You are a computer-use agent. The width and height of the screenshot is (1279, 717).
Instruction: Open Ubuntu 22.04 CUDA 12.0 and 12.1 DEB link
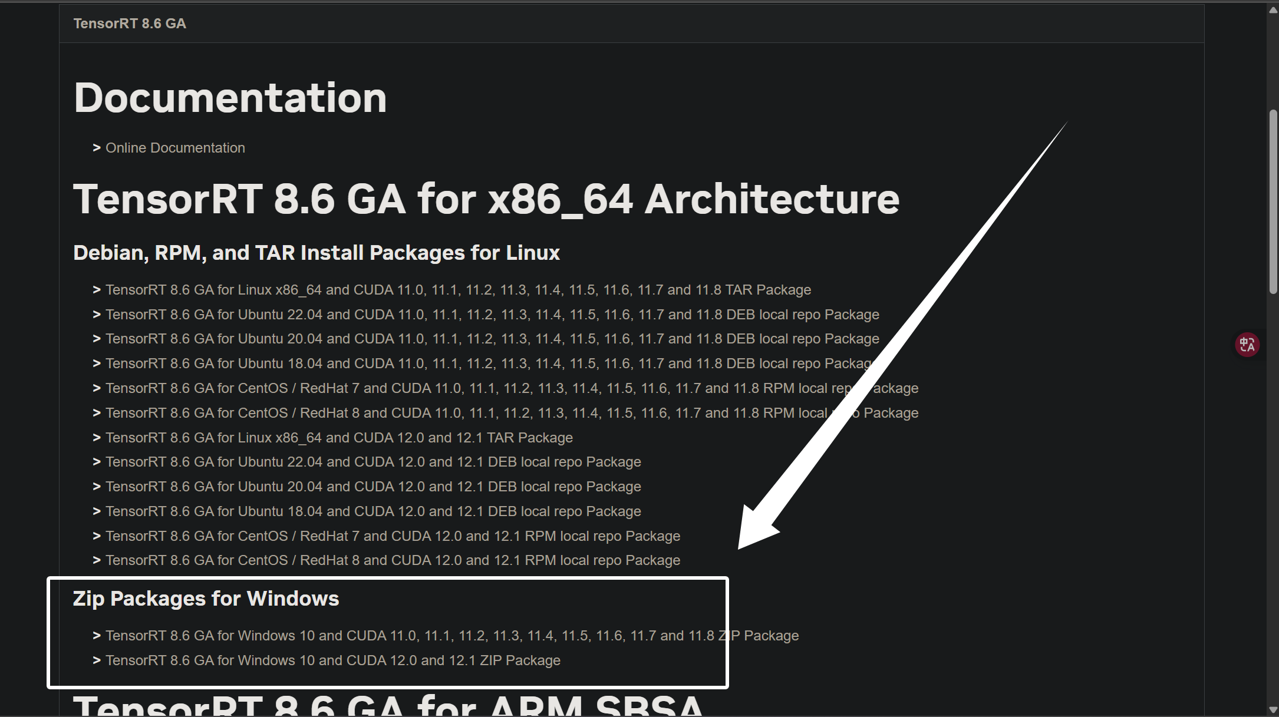373,462
